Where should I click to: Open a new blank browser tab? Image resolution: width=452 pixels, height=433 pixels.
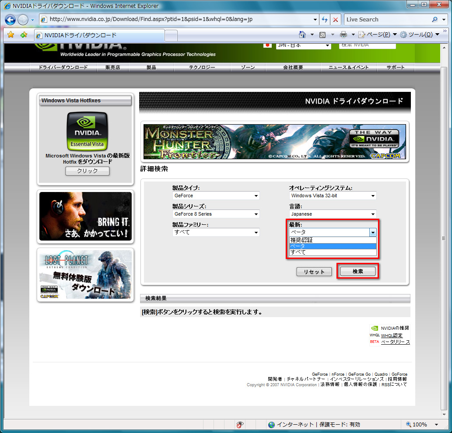(x=171, y=36)
